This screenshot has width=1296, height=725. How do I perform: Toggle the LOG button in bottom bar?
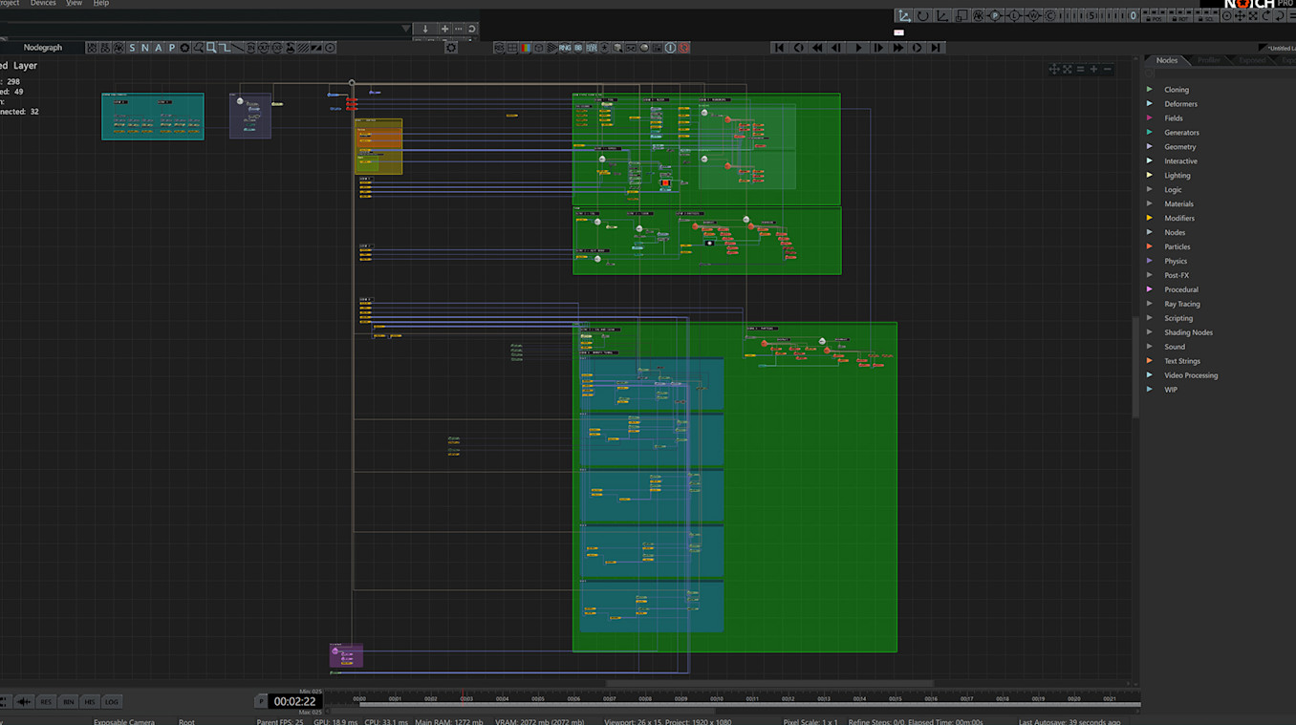point(112,702)
